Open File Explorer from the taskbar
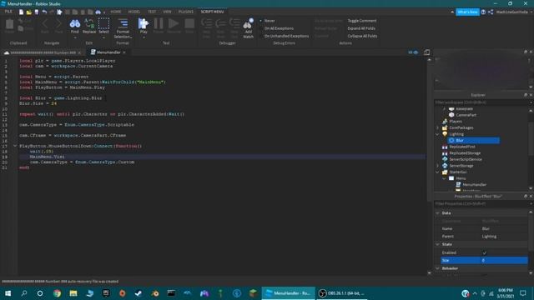 73,293
